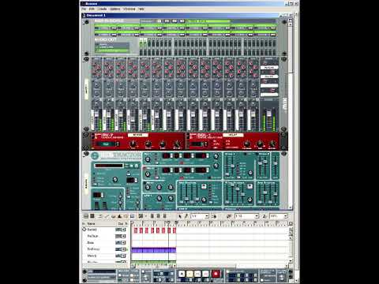Toggle Quantize Notes During Recording icon
The image size is (379, 284).
[265, 216]
